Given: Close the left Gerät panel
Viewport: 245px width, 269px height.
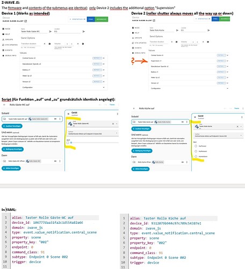Looking at the screenshot, I should point(68,114).
